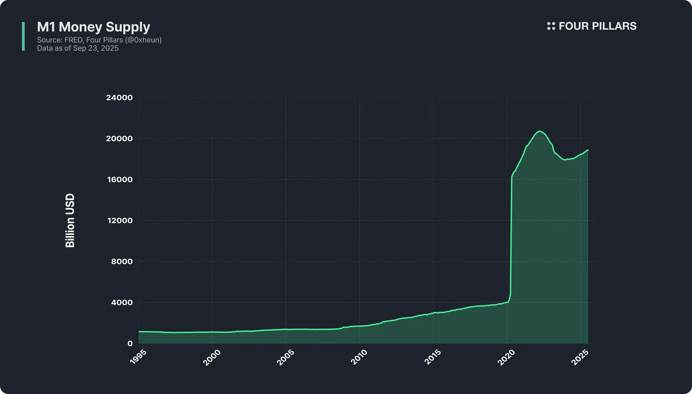692x394 pixels.
Task: Click the 2010 x-axis year label
Action: (x=359, y=357)
